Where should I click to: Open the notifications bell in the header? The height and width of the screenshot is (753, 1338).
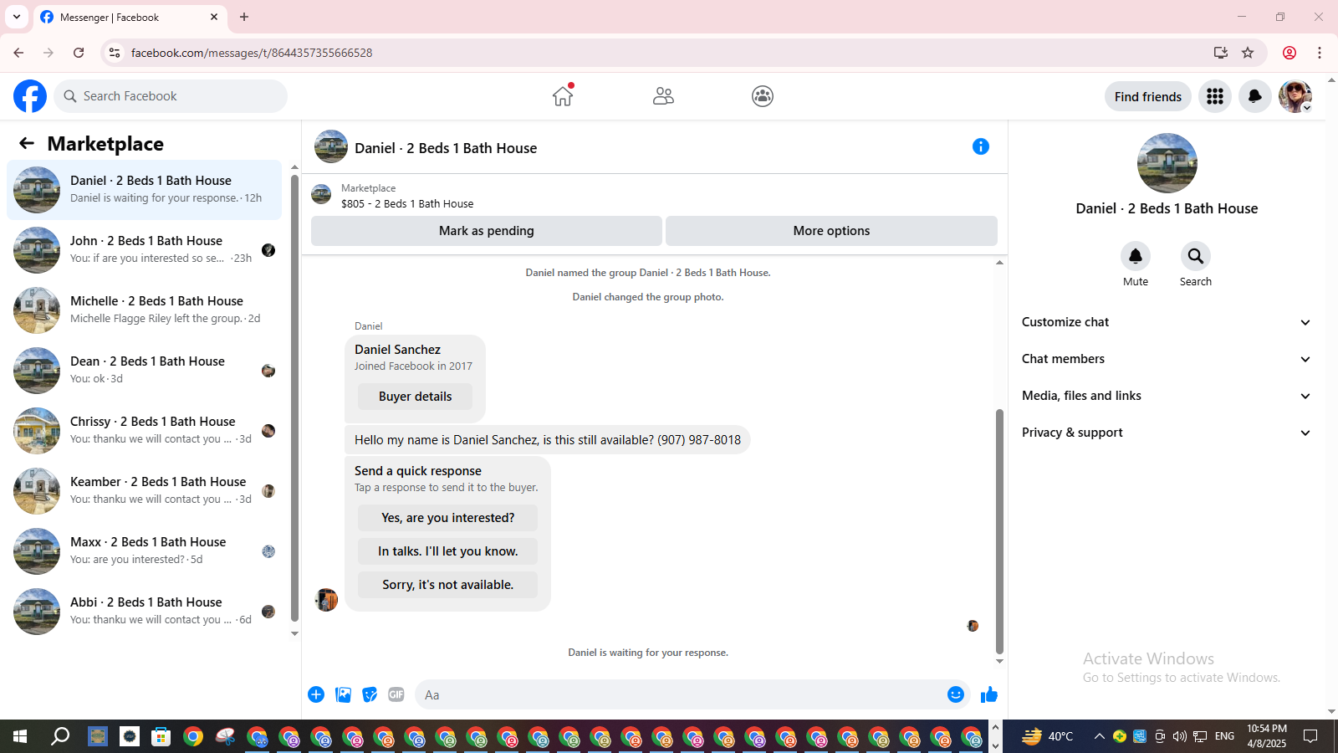[1255, 96]
